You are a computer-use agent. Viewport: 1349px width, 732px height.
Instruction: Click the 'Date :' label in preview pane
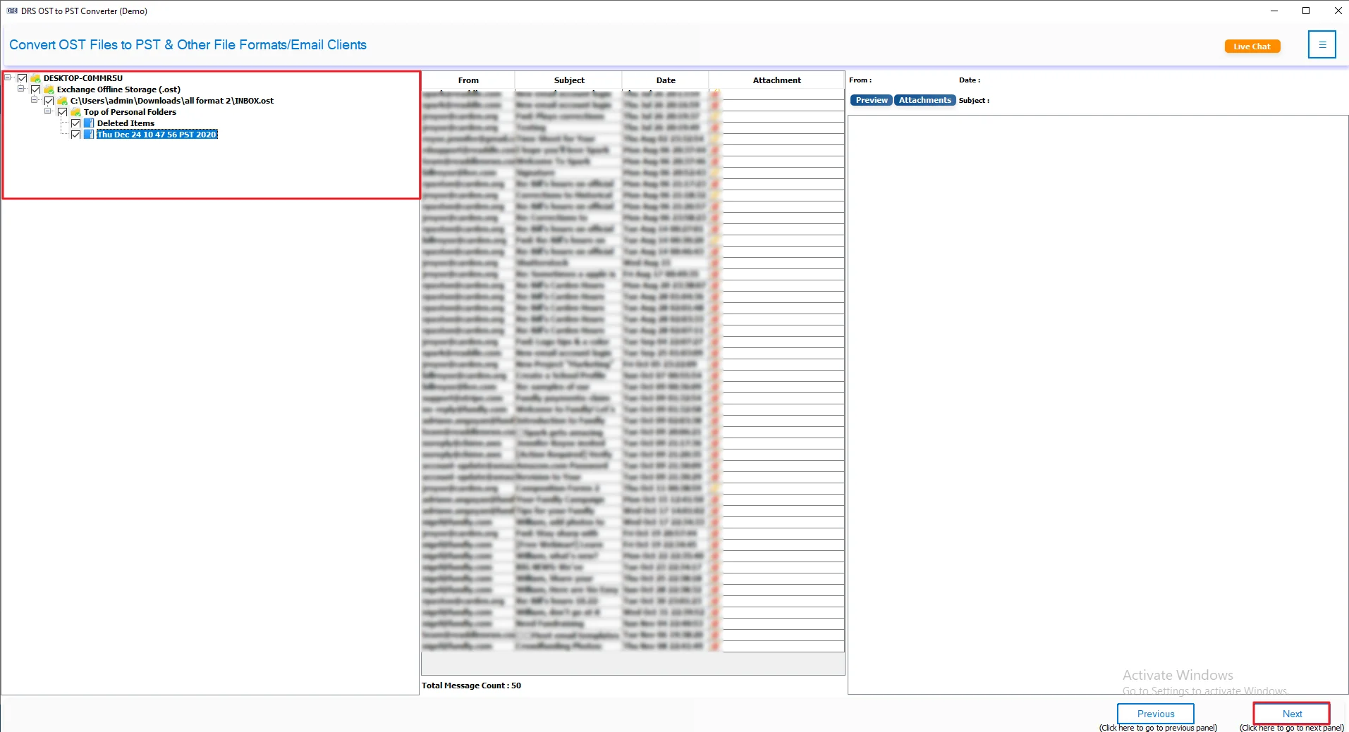point(970,80)
